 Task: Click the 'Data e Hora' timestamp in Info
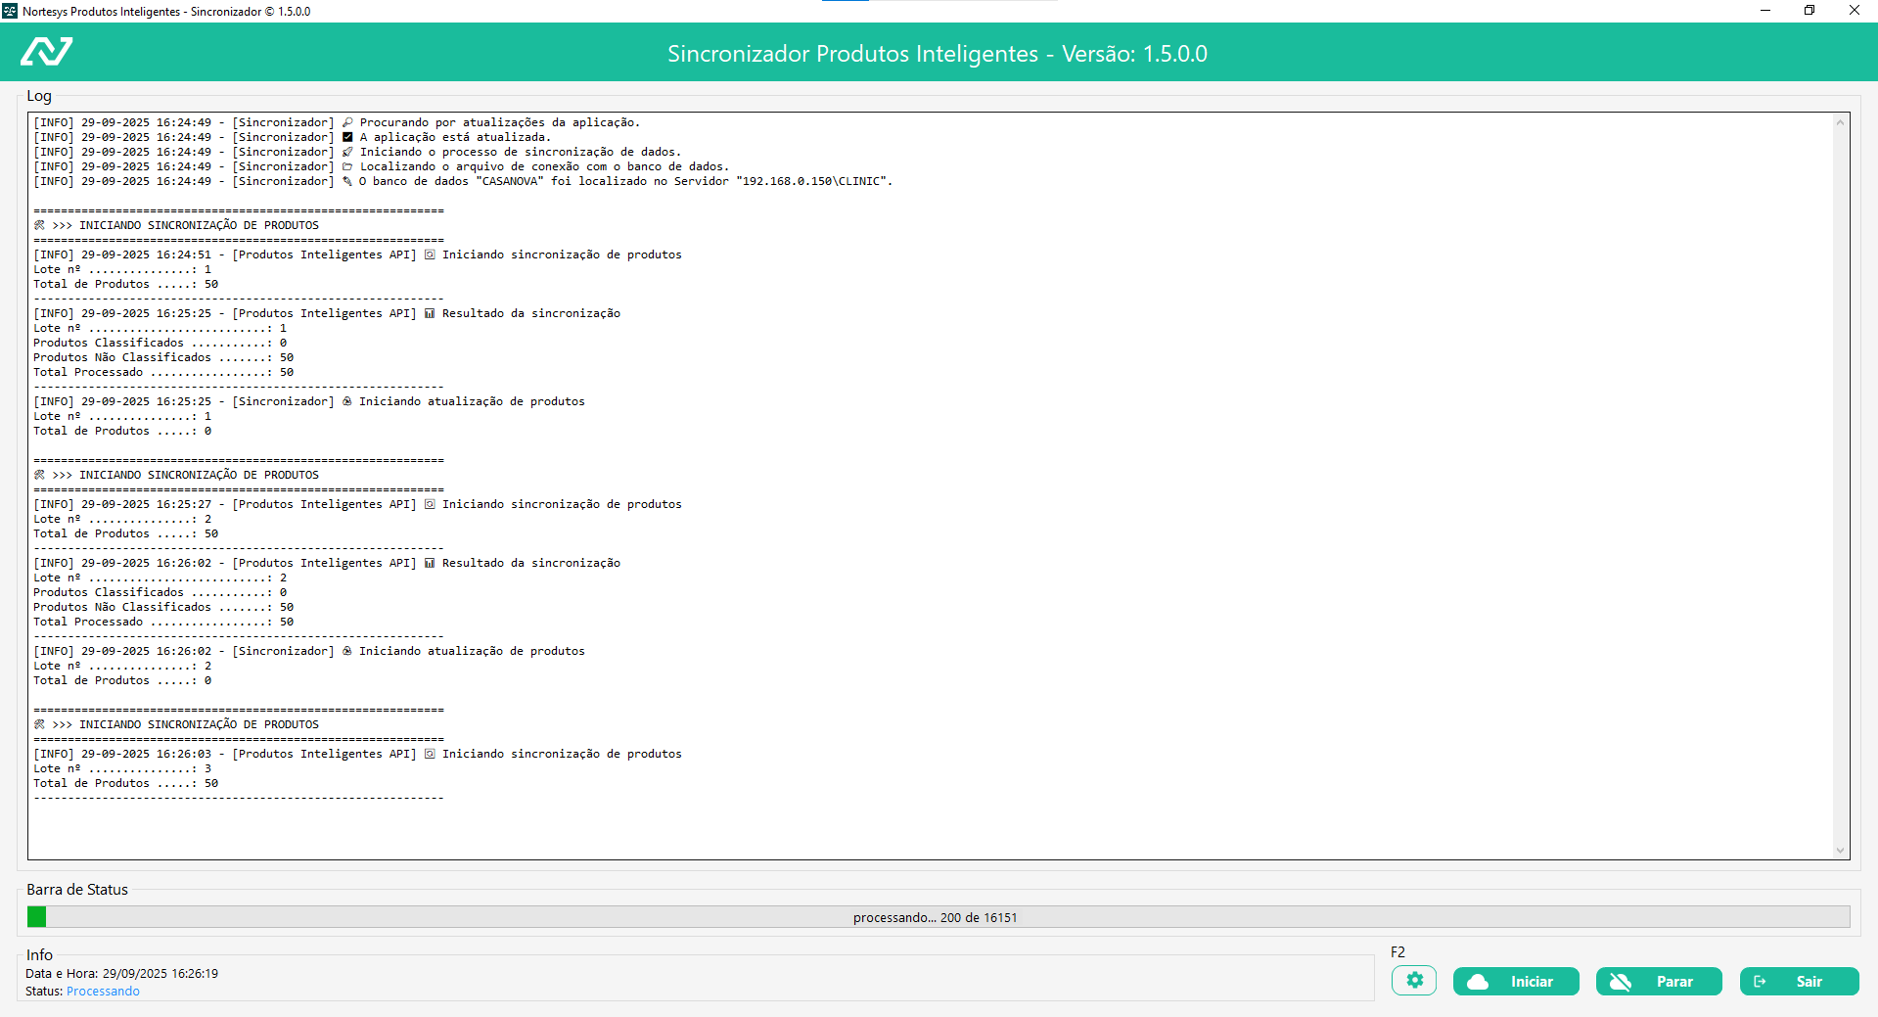point(122,974)
